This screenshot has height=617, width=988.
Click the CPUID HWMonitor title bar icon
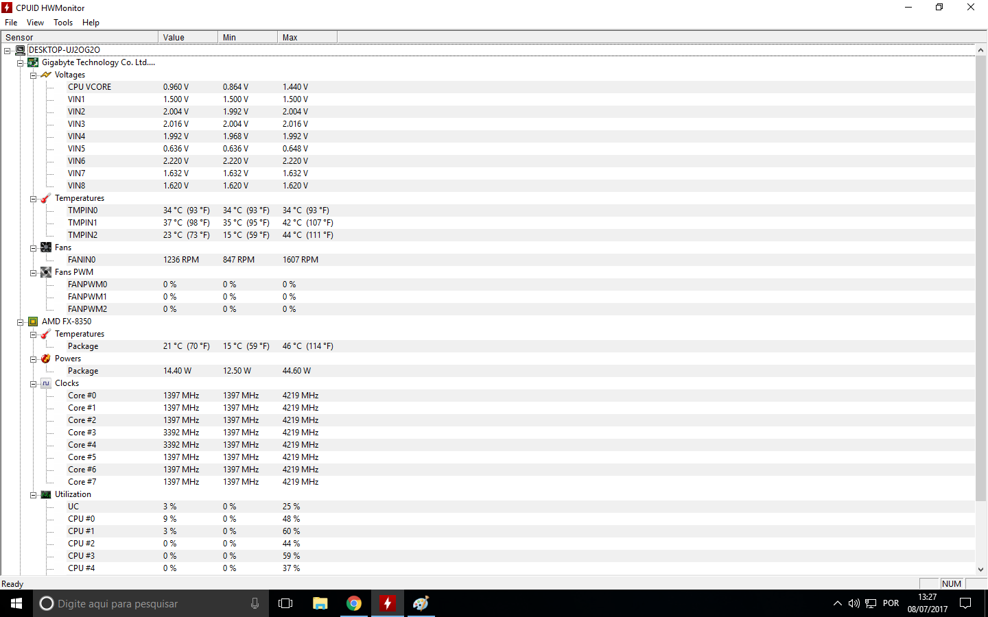click(x=7, y=8)
